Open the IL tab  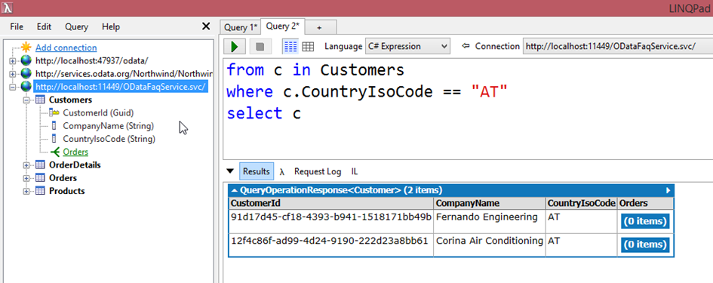tap(354, 171)
